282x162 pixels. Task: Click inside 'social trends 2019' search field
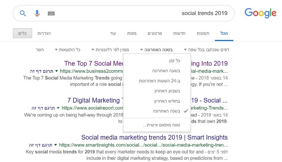(x=140, y=13)
